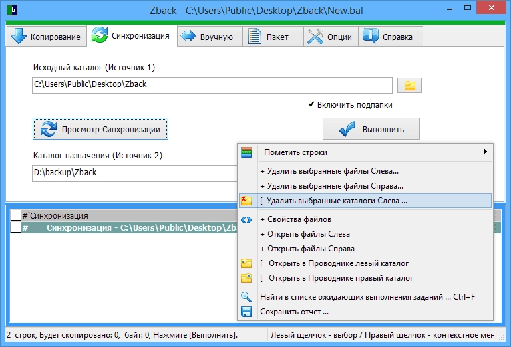Open the Опции tab
This screenshot has height=347, width=511.
[x=331, y=36]
